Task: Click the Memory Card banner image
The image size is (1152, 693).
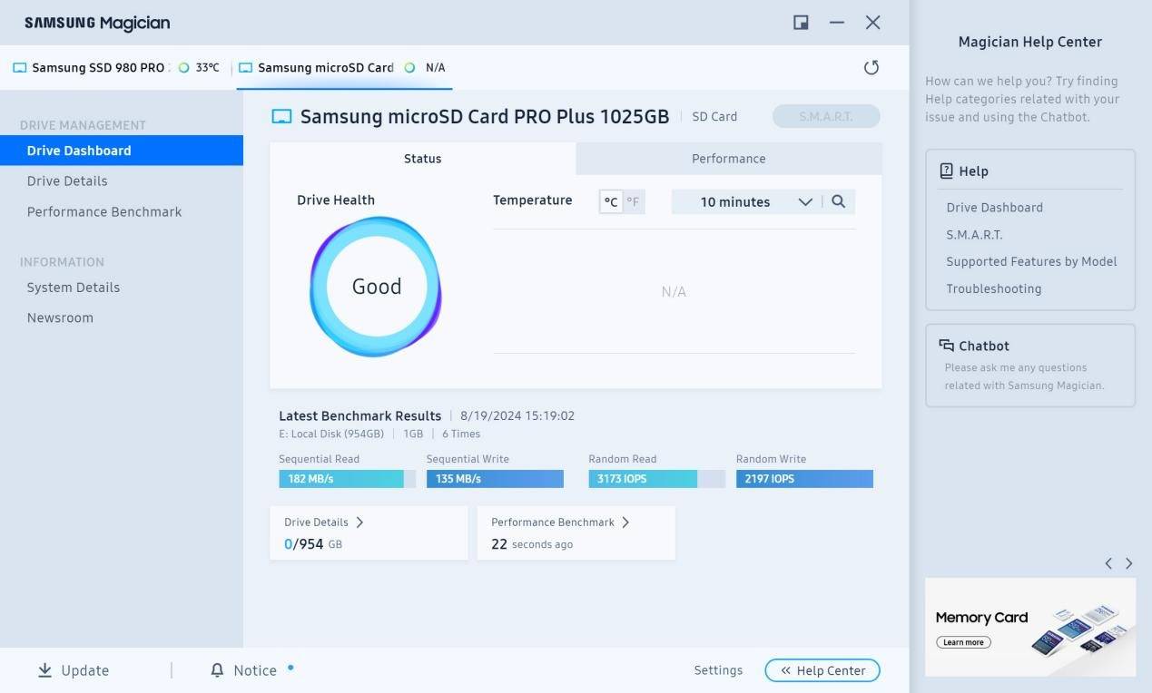Action: 1030,628
